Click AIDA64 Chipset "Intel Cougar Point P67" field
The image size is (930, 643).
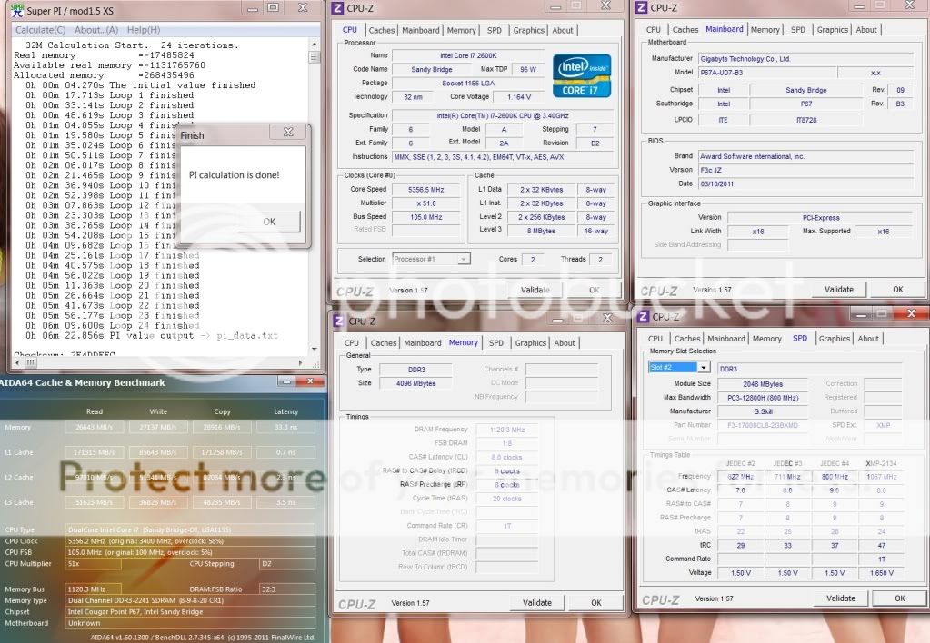[190, 611]
